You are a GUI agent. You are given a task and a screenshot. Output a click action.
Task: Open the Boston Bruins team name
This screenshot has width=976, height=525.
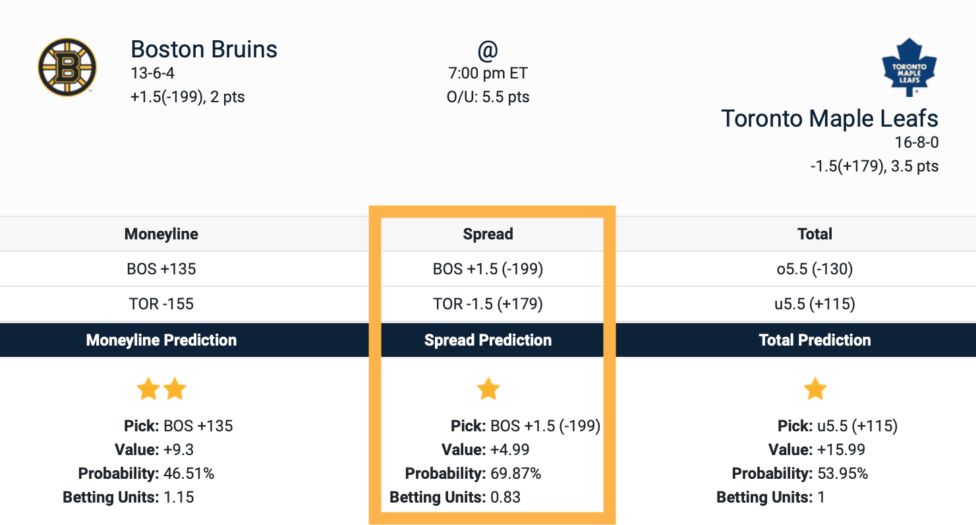coord(204,49)
